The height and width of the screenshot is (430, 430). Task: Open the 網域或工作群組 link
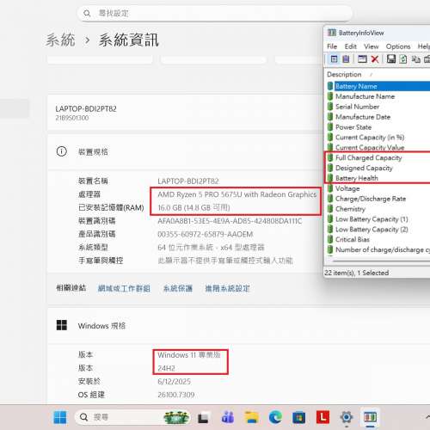pyautogui.click(x=124, y=288)
